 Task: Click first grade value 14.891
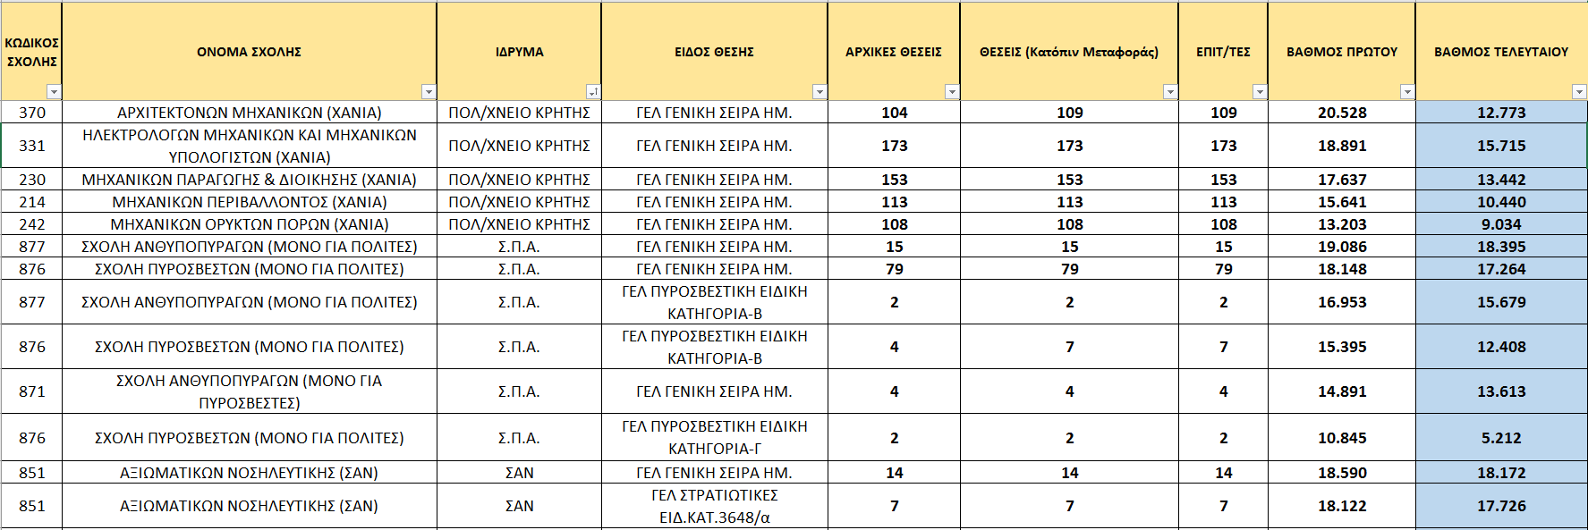tap(1342, 391)
